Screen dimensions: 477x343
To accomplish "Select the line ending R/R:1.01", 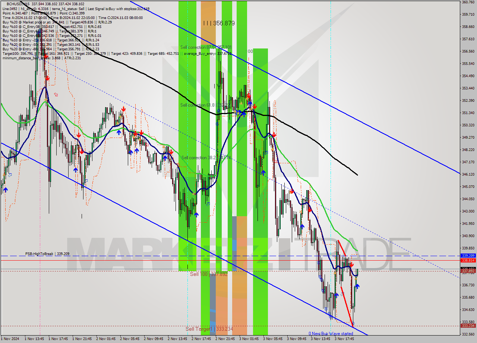I will [52, 35].
